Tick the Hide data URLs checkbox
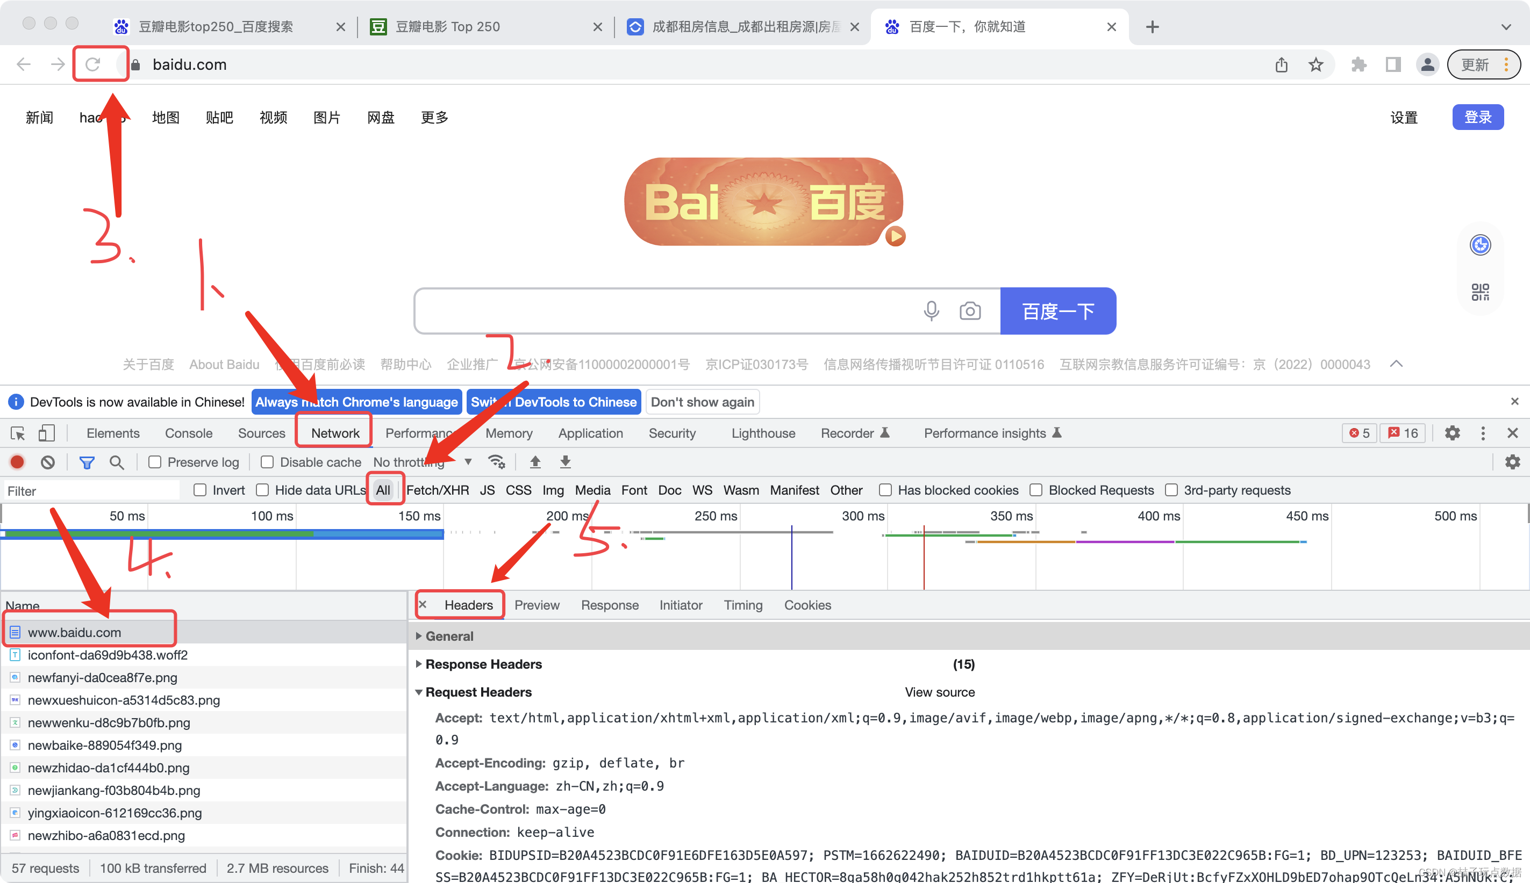 click(262, 490)
